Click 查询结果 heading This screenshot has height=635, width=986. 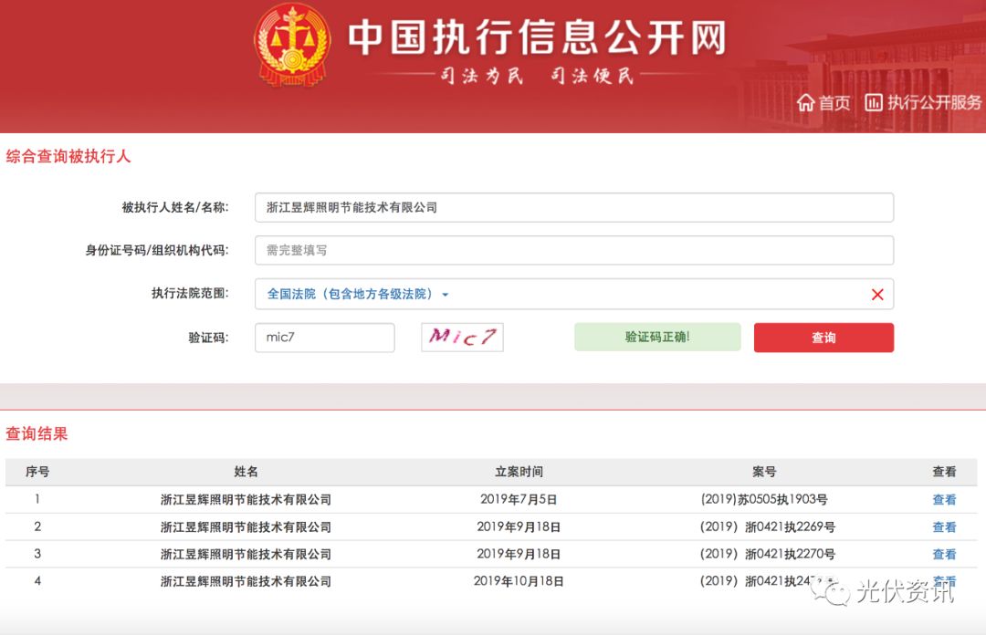point(37,433)
